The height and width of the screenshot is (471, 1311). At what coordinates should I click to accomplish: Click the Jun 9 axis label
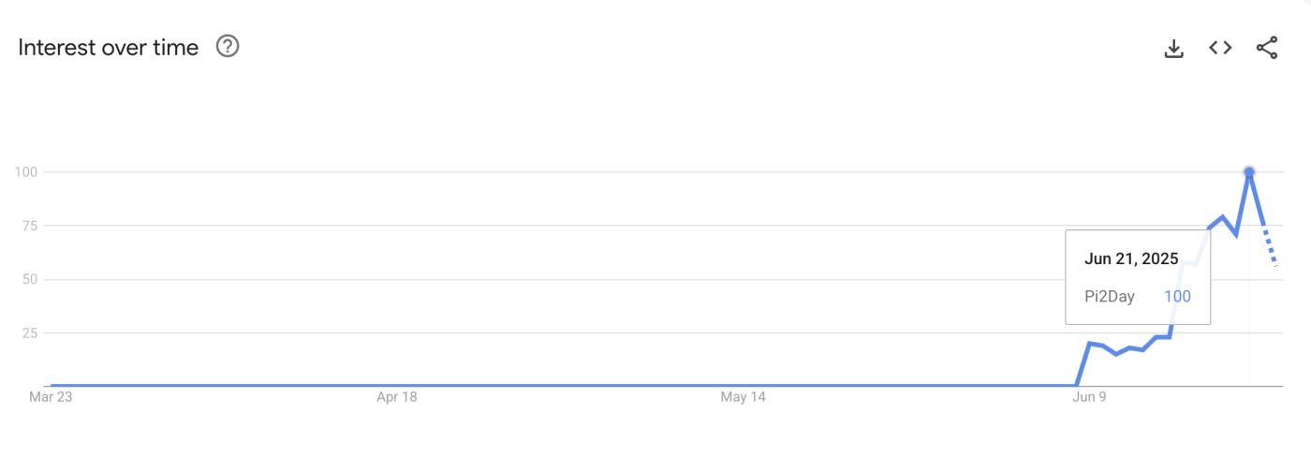pos(1089,397)
